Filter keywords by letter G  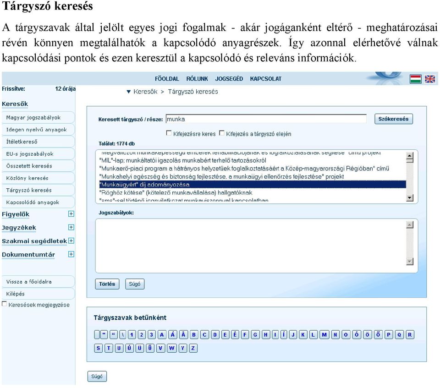(255, 335)
